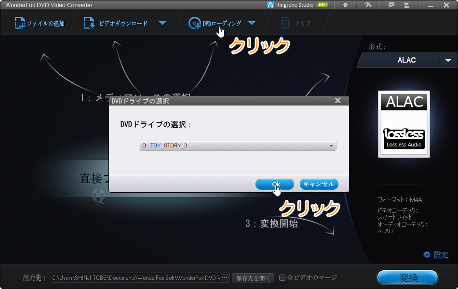
Task: Click the share arrow icon in title bar
Action: 368,5
